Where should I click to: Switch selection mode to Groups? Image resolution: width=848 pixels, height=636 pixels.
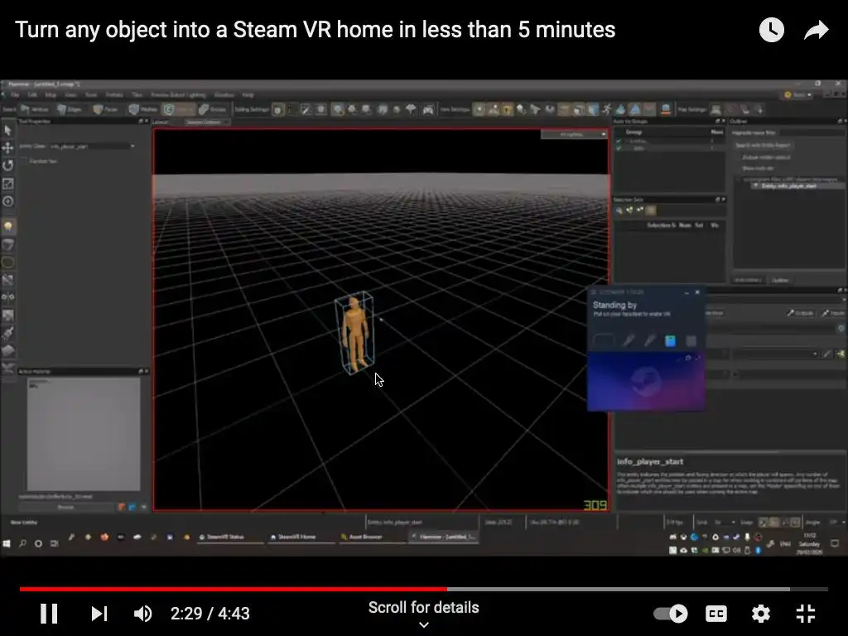(x=212, y=110)
